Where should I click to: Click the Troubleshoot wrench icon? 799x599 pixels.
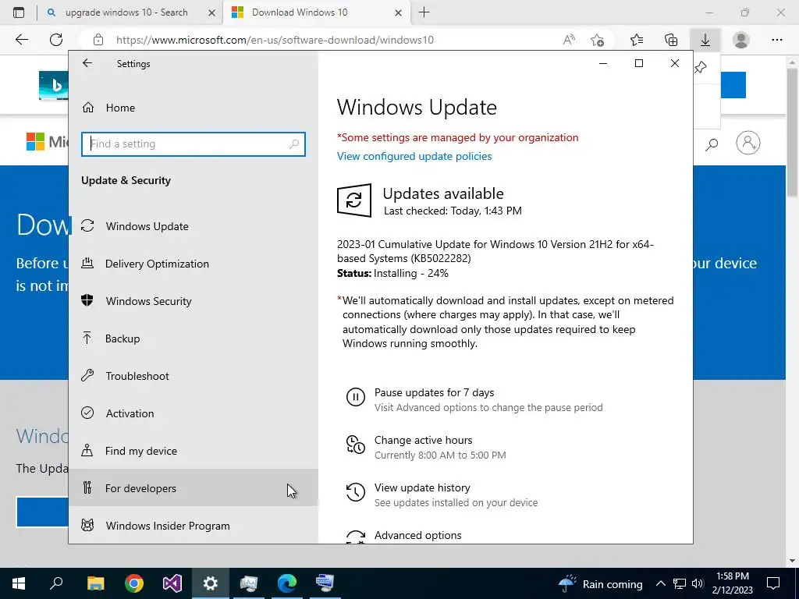point(87,375)
